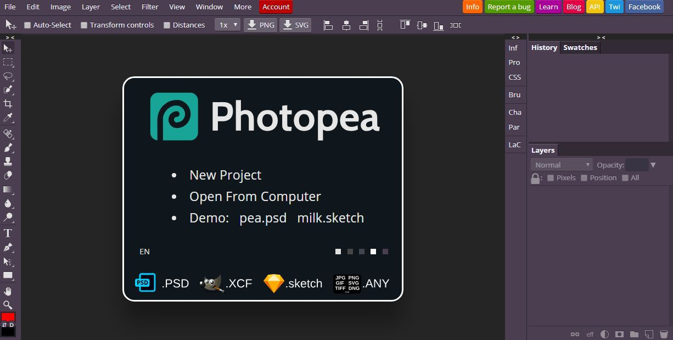
Task: Select the Lasso tool
Action: point(8,76)
